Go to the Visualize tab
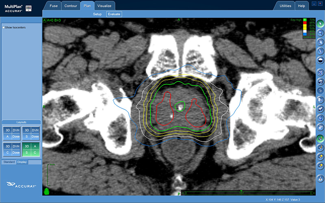The height and width of the screenshot is (203, 325). 104,6
